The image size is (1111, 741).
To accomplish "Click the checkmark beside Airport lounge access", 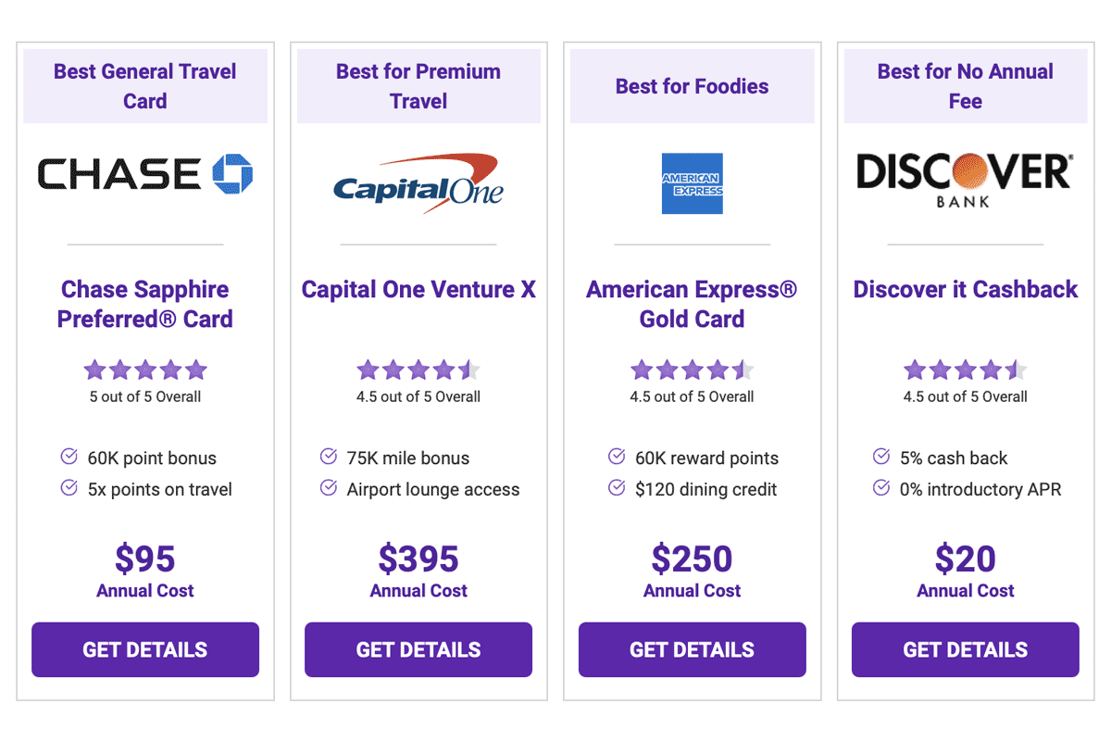I will coord(328,488).
